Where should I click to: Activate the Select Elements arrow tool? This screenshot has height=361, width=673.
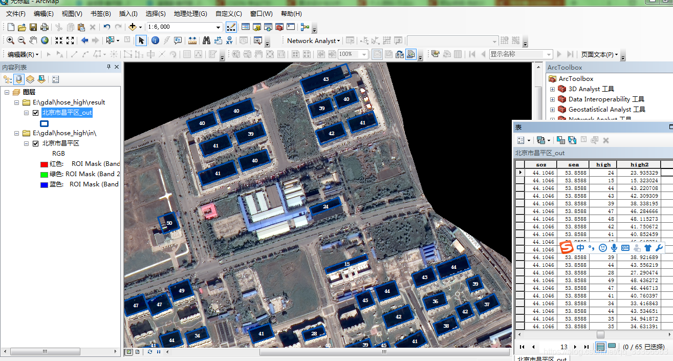click(x=141, y=40)
